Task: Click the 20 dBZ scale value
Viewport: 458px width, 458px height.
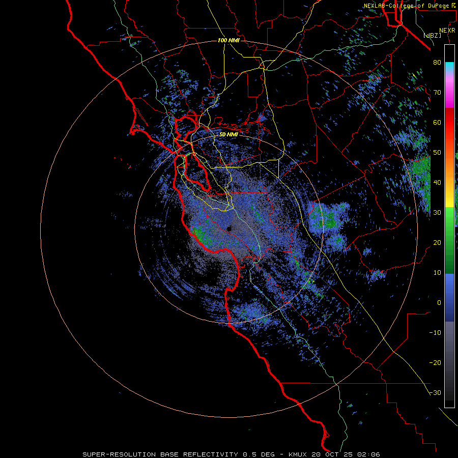Action: pyautogui.click(x=437, y=242)
